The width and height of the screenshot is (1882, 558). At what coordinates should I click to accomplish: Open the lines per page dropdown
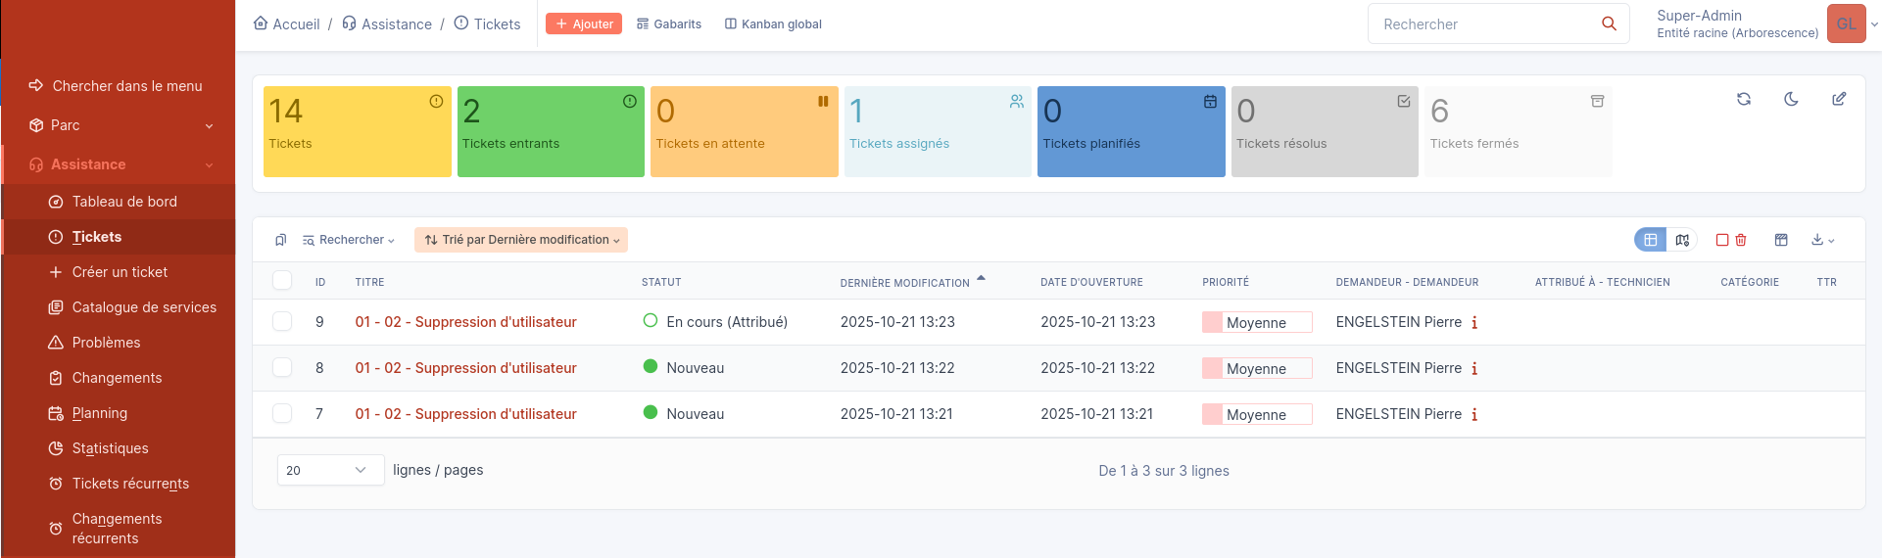330,470
